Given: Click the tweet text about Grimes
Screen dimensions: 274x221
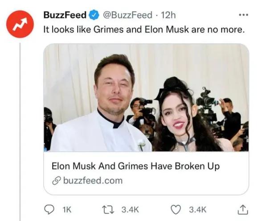Looking at the screenshot, I should pos(143,30).
